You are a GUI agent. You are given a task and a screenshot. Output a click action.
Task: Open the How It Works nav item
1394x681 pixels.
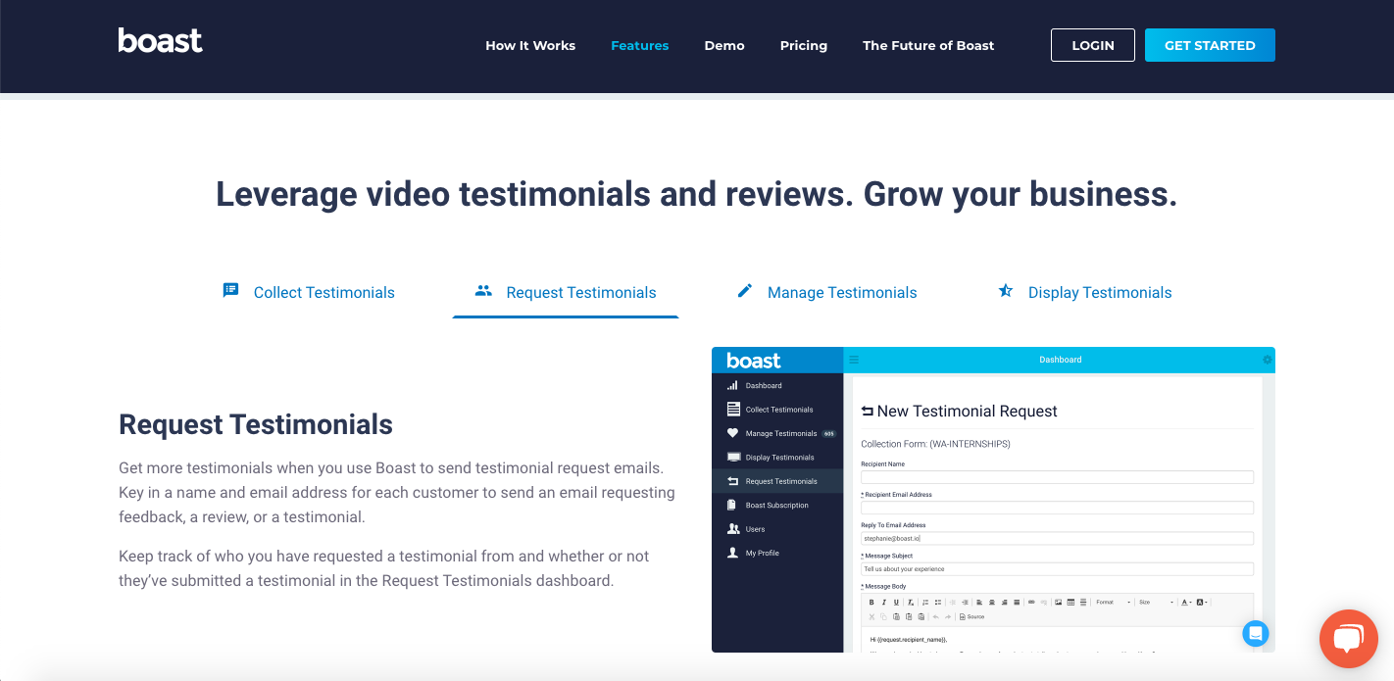(530, 45)
